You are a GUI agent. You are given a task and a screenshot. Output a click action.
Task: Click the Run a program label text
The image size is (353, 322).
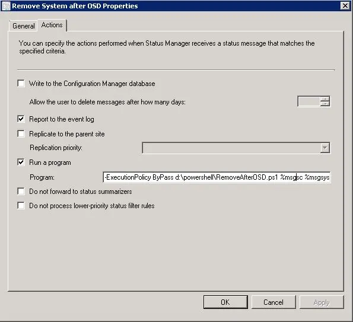point(50,162)
